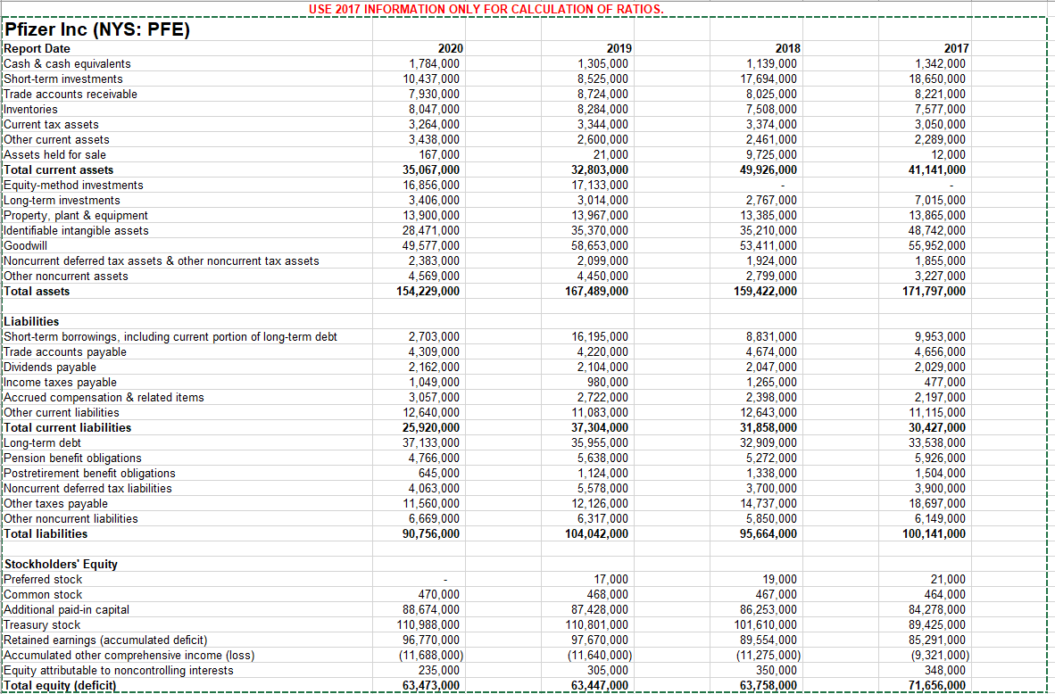Screen dimensions: 1055x694
Task: Select the Trade accounts receivable label
Action: (71, 95)
